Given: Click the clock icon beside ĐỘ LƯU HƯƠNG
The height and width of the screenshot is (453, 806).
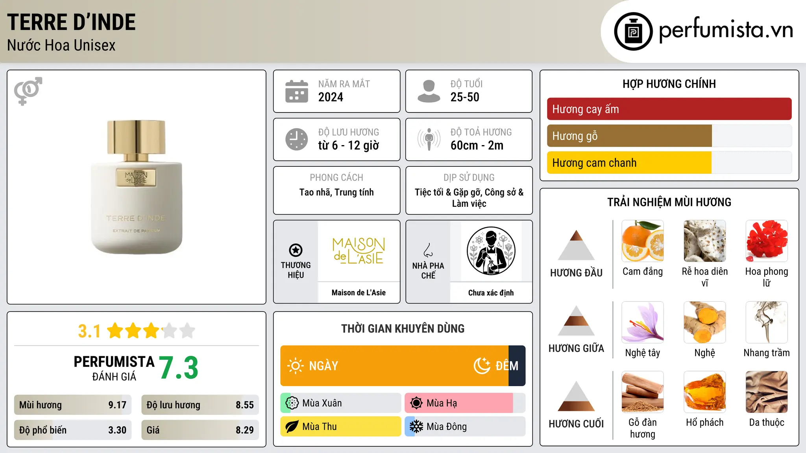Looking at the screenshot, I should click(x=297, y=139).
